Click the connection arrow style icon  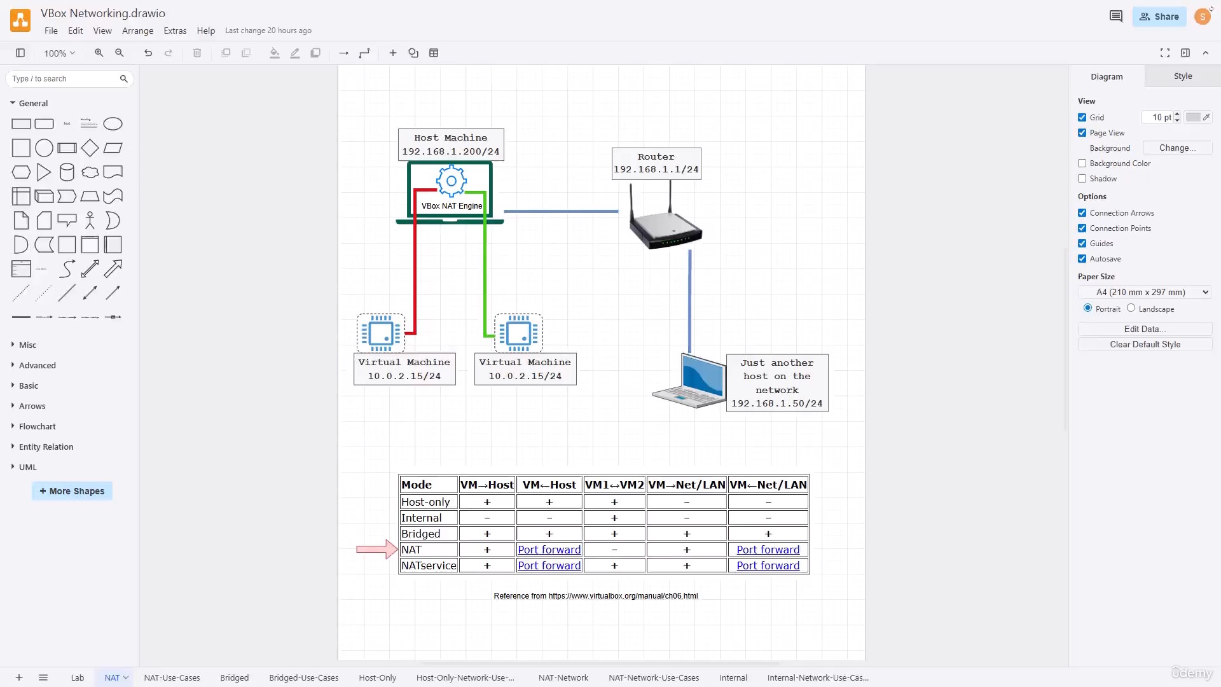(344, 53)
